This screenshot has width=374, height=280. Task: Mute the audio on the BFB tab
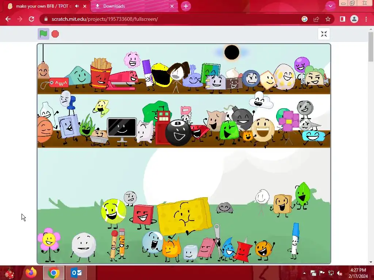pos(77,6)
